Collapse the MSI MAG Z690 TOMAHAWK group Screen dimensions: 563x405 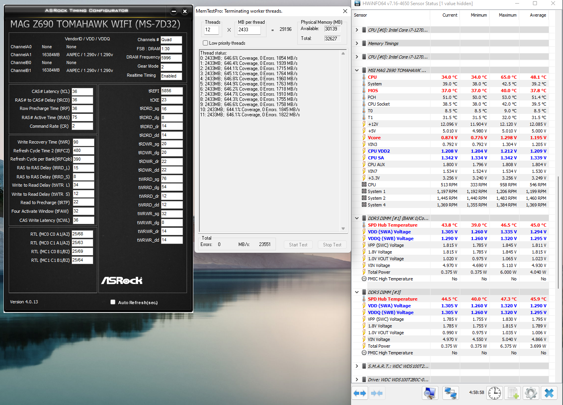click(357, 70)
